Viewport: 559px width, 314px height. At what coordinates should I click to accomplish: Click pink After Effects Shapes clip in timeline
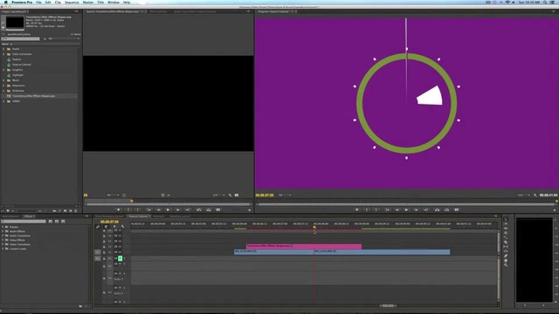304,246
